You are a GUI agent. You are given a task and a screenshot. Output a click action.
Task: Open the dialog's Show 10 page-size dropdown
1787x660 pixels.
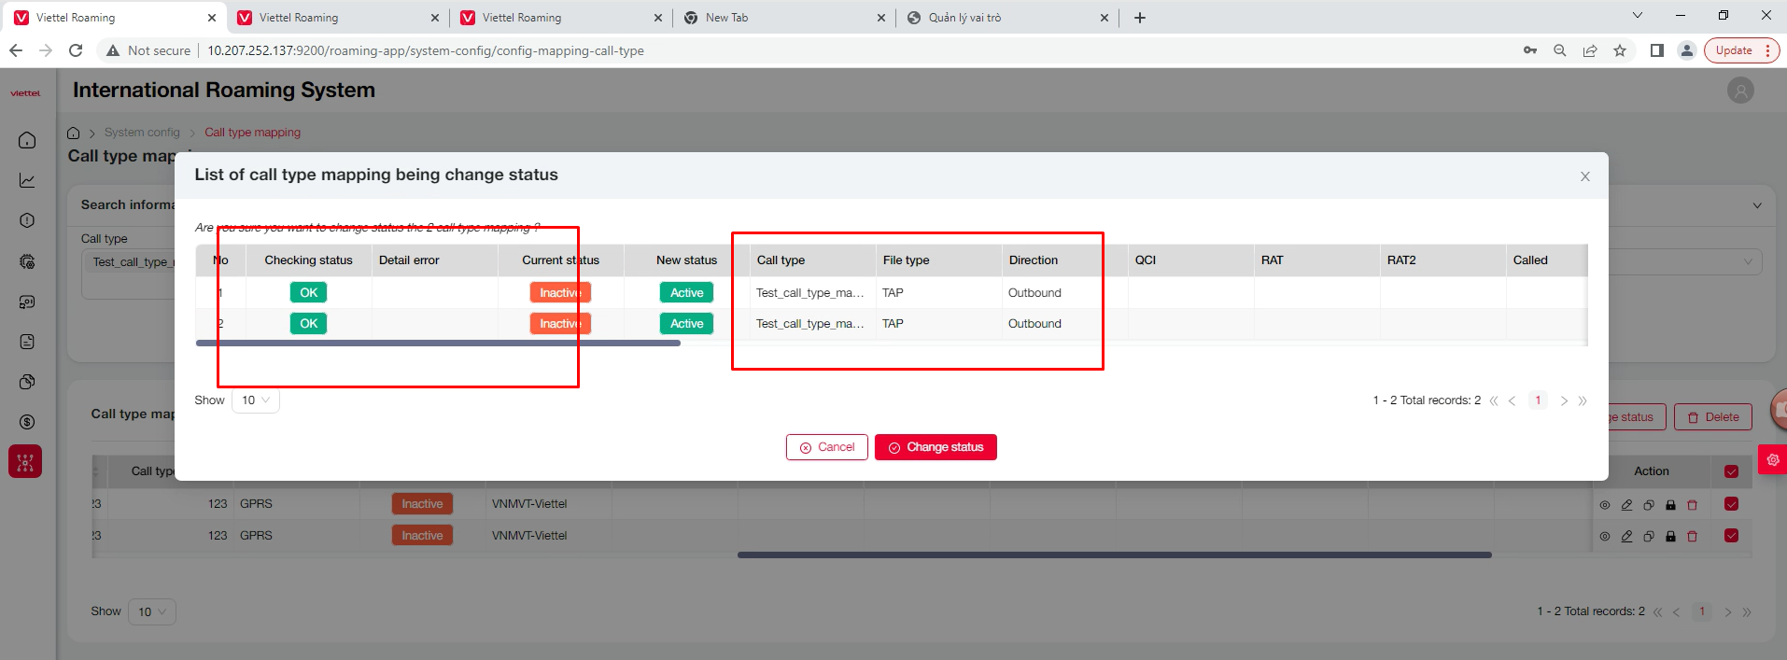[255, 400]
